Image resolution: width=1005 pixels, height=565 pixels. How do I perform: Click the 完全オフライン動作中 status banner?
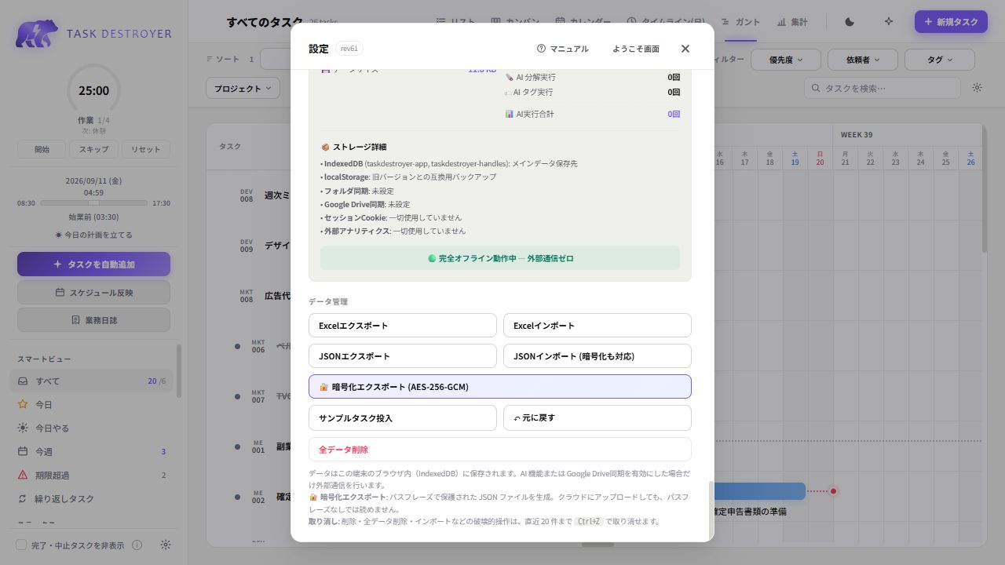(500, 258)
